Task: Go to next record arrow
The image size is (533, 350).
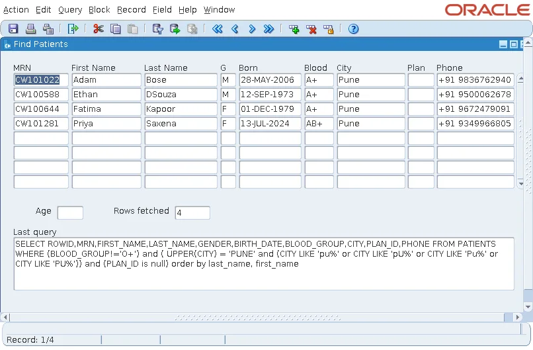Action: [252, 29]
